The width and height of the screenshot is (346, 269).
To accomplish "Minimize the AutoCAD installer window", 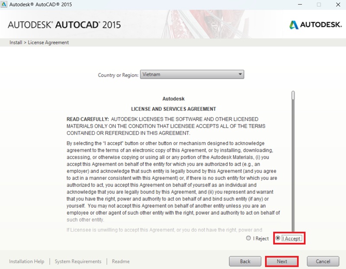I will [298, 5].
